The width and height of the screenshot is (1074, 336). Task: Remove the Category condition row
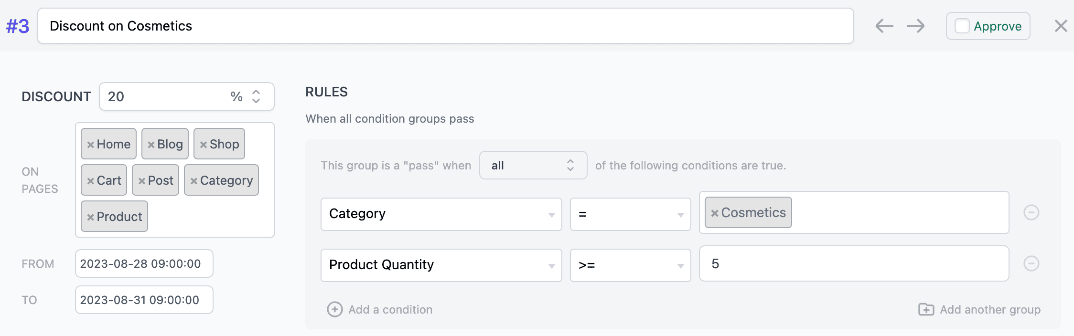1031,212
